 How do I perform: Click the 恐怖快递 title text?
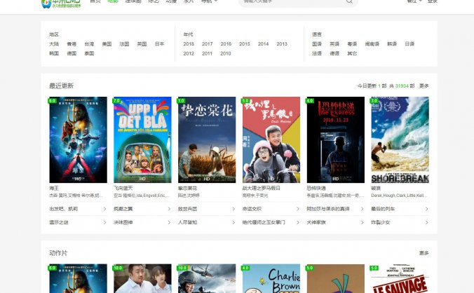pos(316,188)
